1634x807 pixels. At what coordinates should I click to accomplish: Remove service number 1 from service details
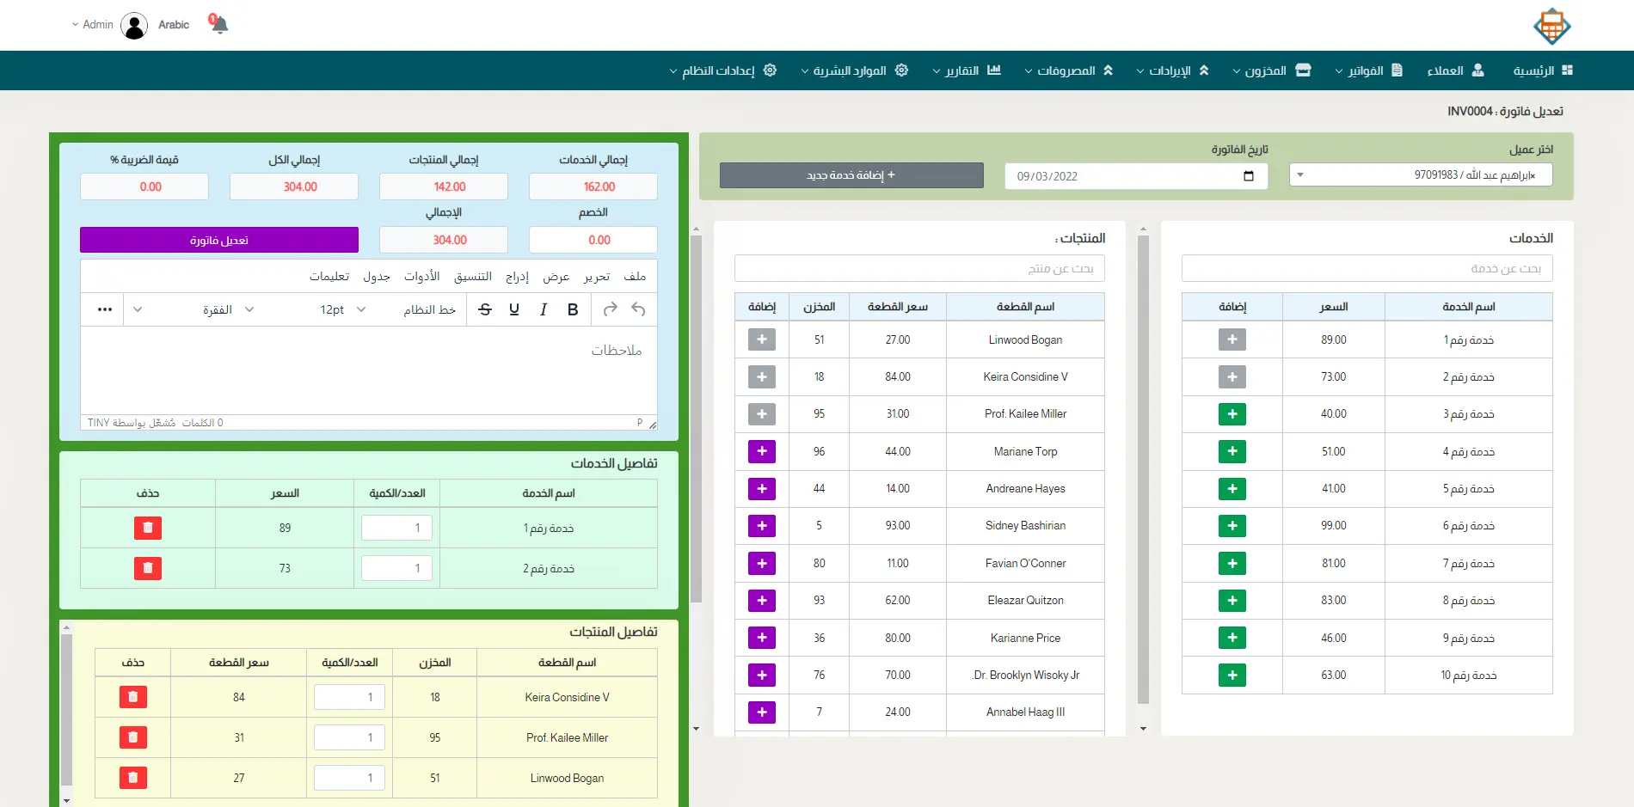148,528
